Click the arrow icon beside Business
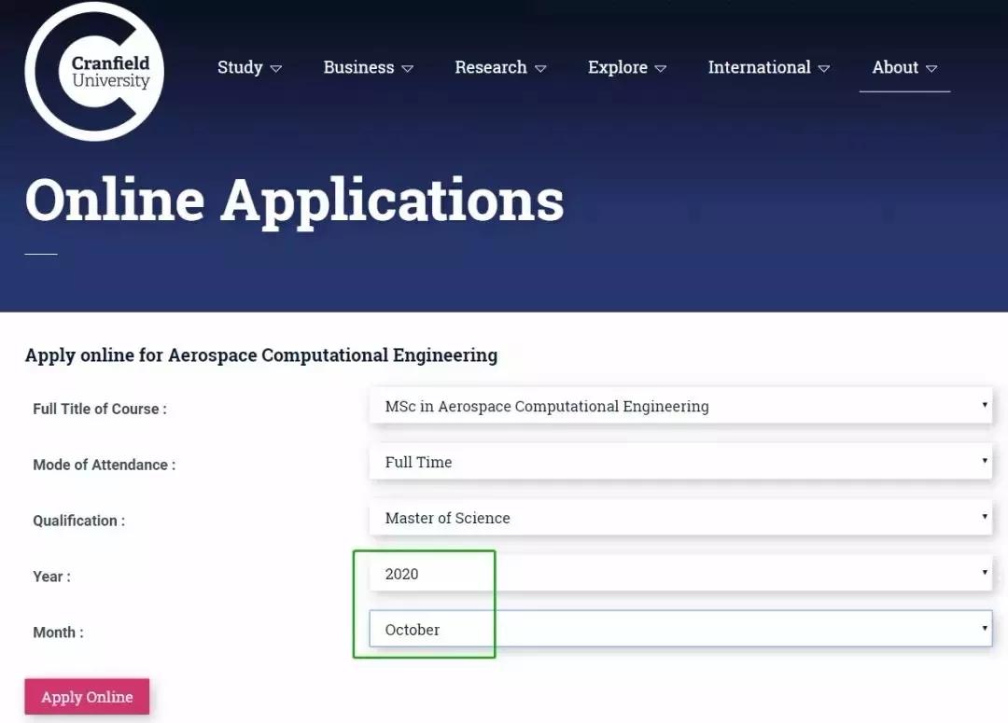1008x723 pixels. coord(407,68)
